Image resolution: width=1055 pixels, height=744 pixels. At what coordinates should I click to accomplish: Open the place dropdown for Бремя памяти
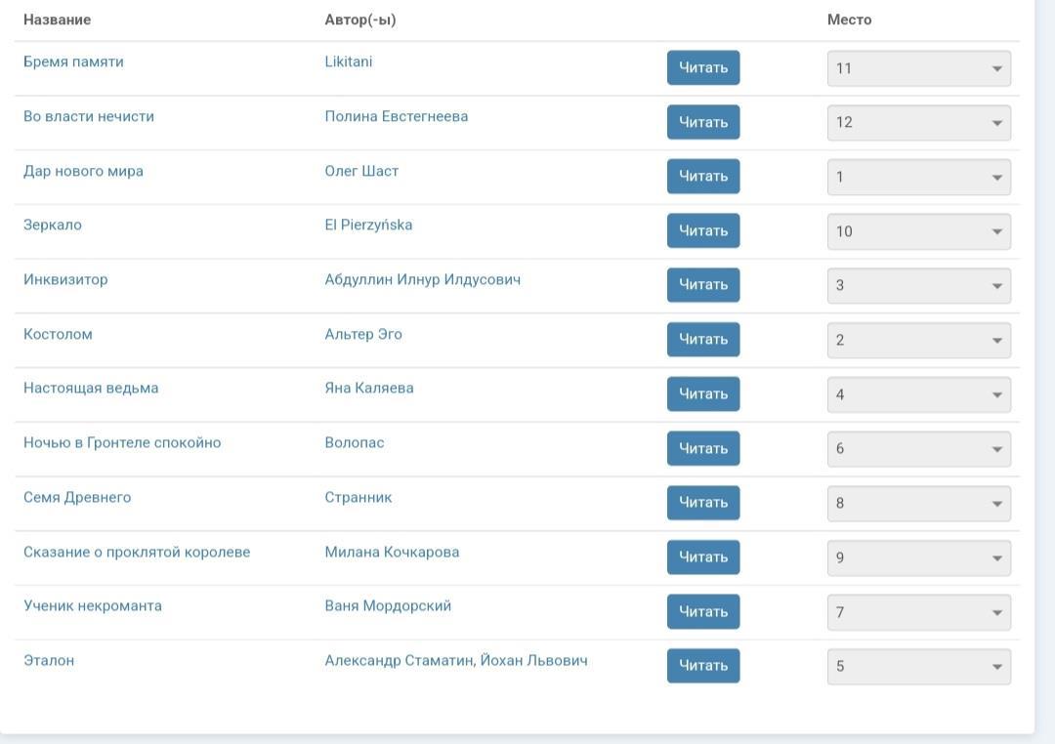[x=918, y=68]
